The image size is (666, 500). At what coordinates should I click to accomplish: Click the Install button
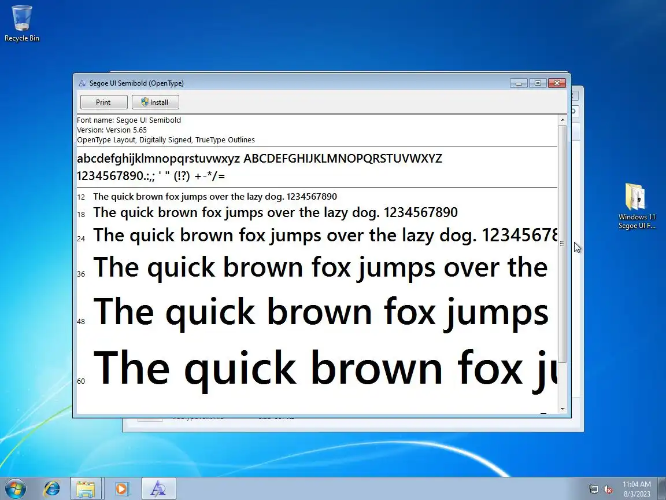coord(155,102)
